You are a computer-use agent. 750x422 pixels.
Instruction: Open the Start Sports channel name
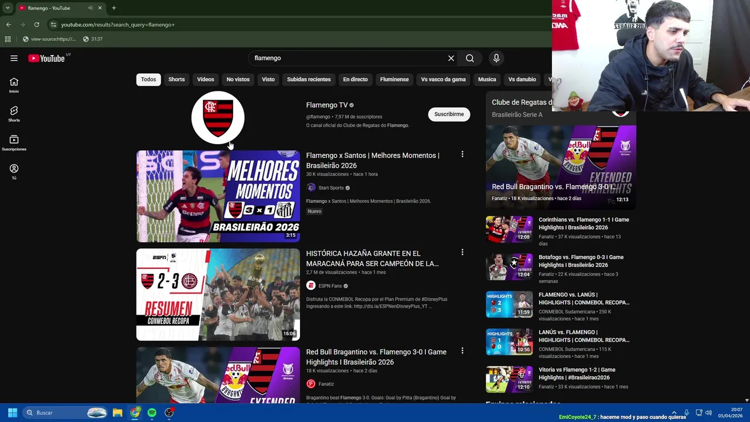pyautogui.click(x=331, y=188)
